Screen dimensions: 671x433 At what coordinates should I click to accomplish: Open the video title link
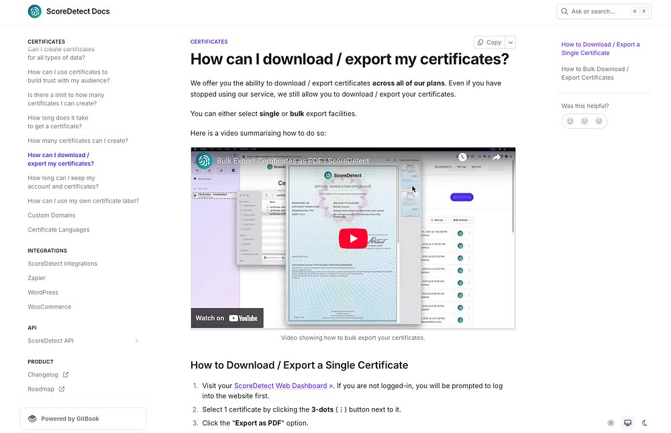point(293,161)
